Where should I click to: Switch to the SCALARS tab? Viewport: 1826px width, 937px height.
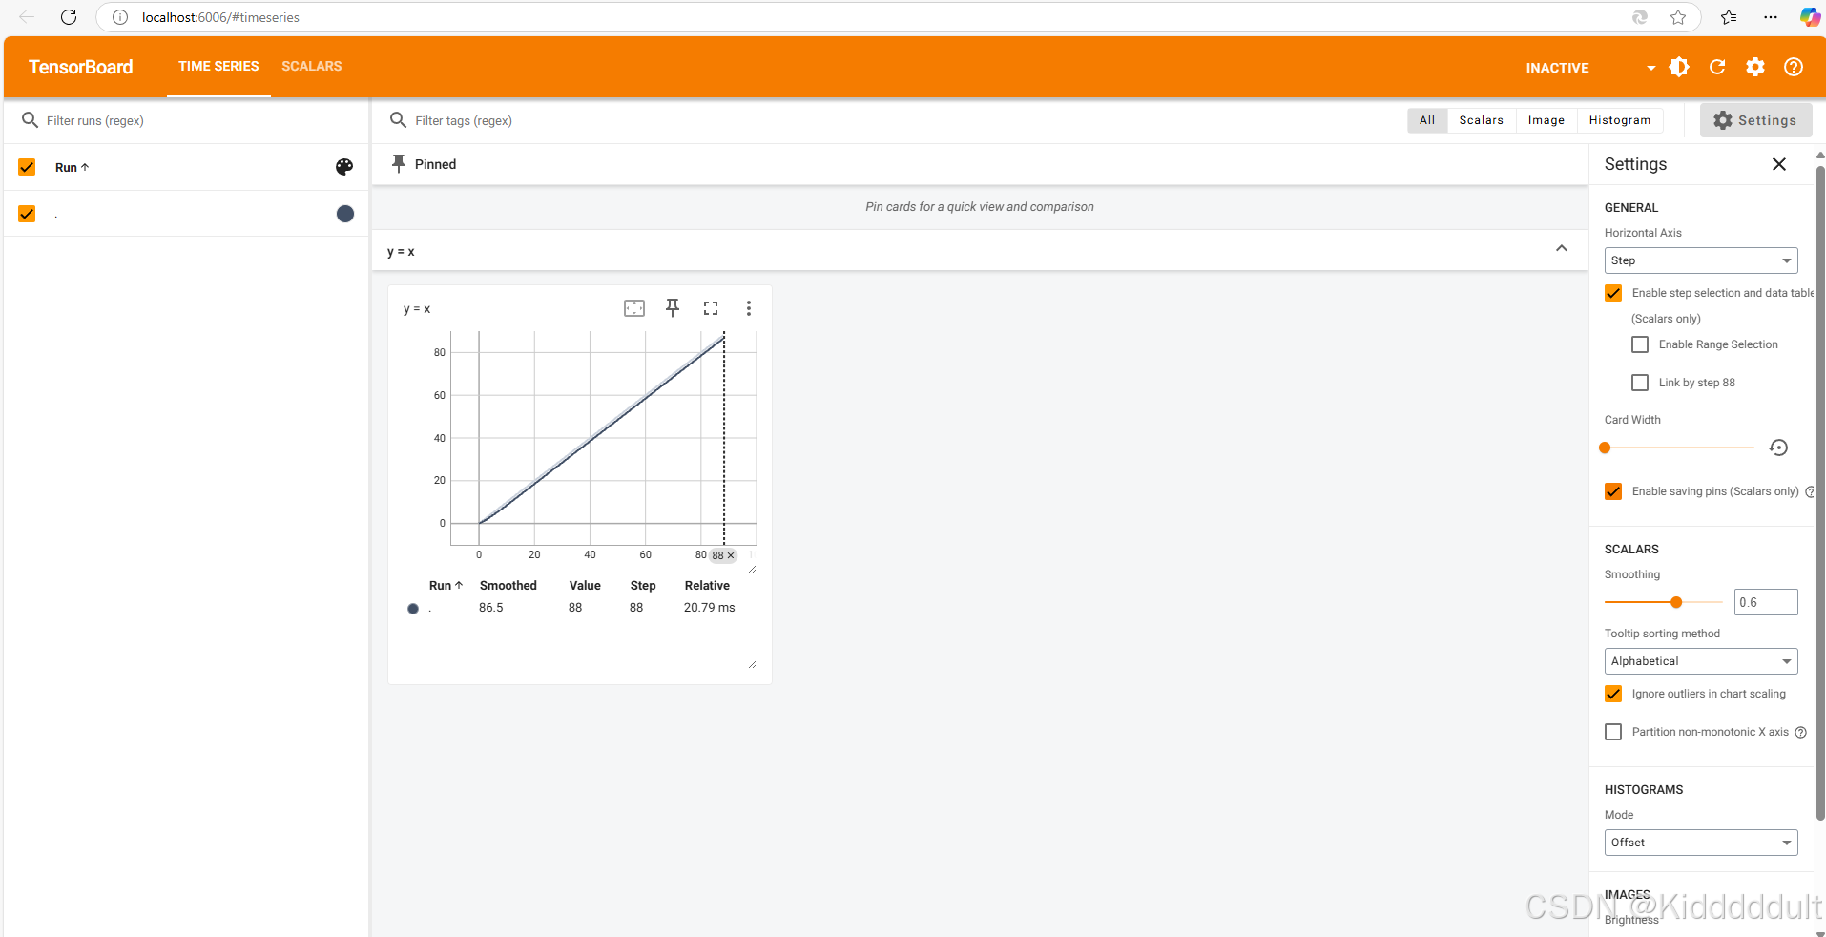pyautogui.click(x=312, y=66)
